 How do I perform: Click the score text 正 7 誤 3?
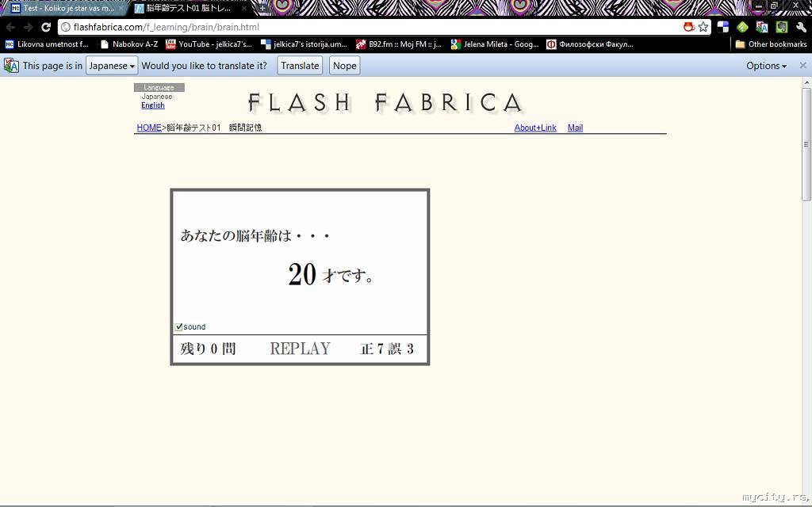click(386, 349)
